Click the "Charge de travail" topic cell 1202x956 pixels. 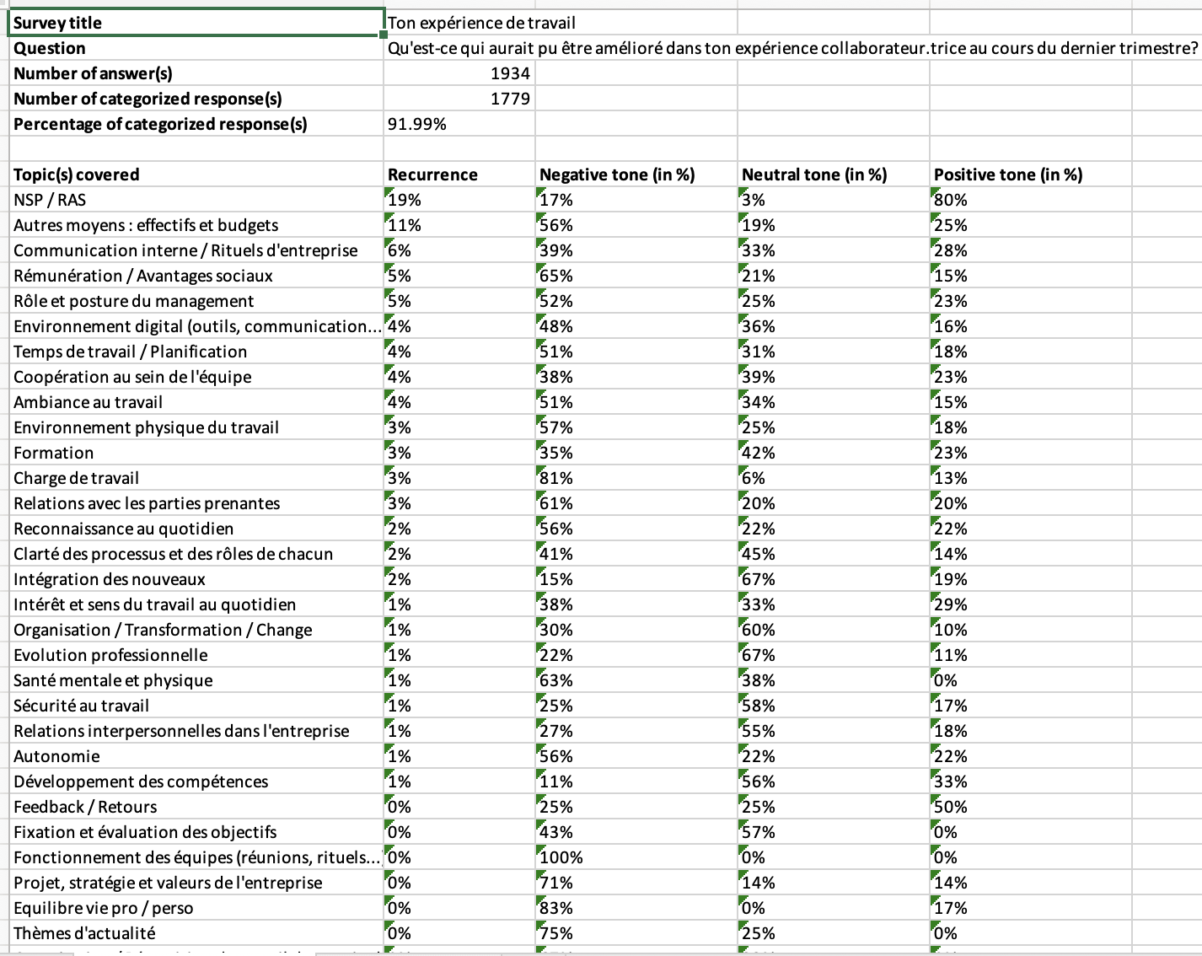[x=77, y=478]
